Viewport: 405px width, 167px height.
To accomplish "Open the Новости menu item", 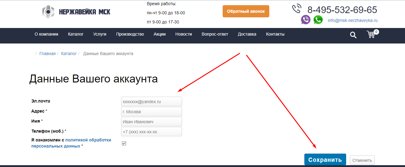I will click(184, 34).
